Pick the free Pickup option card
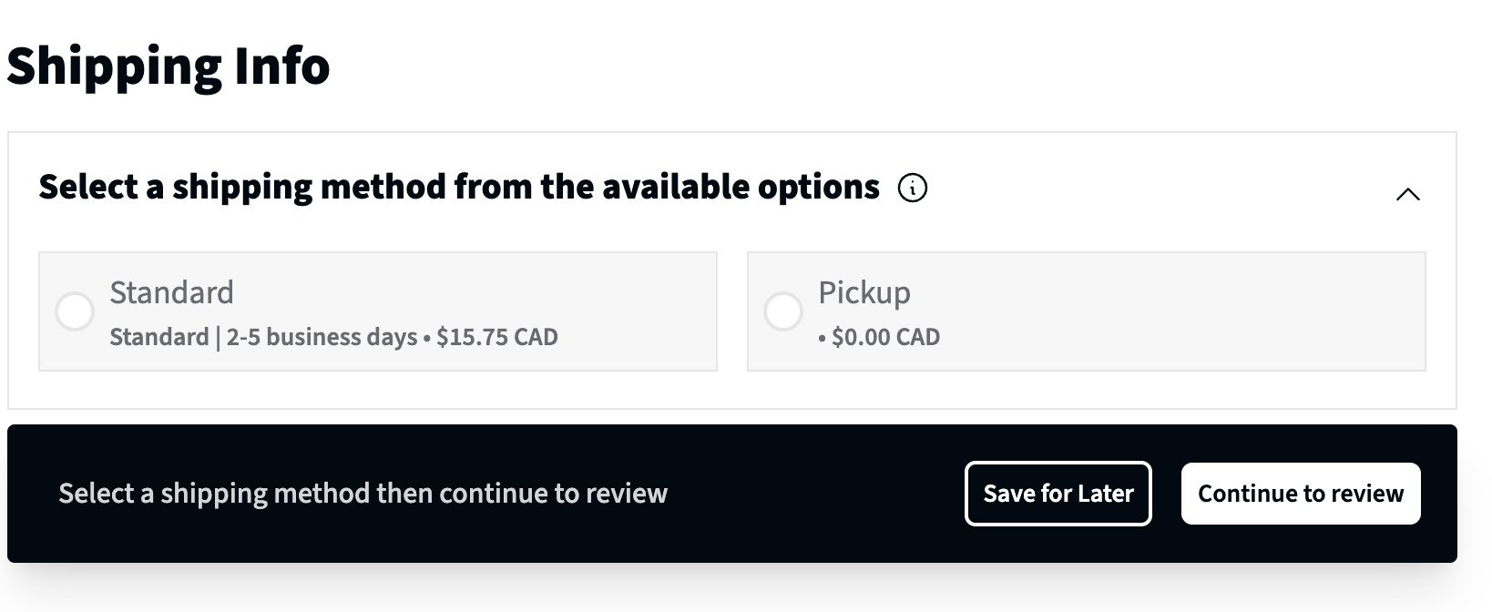Viewport: 1492px width, 612px height. (x=1087, y=311)
